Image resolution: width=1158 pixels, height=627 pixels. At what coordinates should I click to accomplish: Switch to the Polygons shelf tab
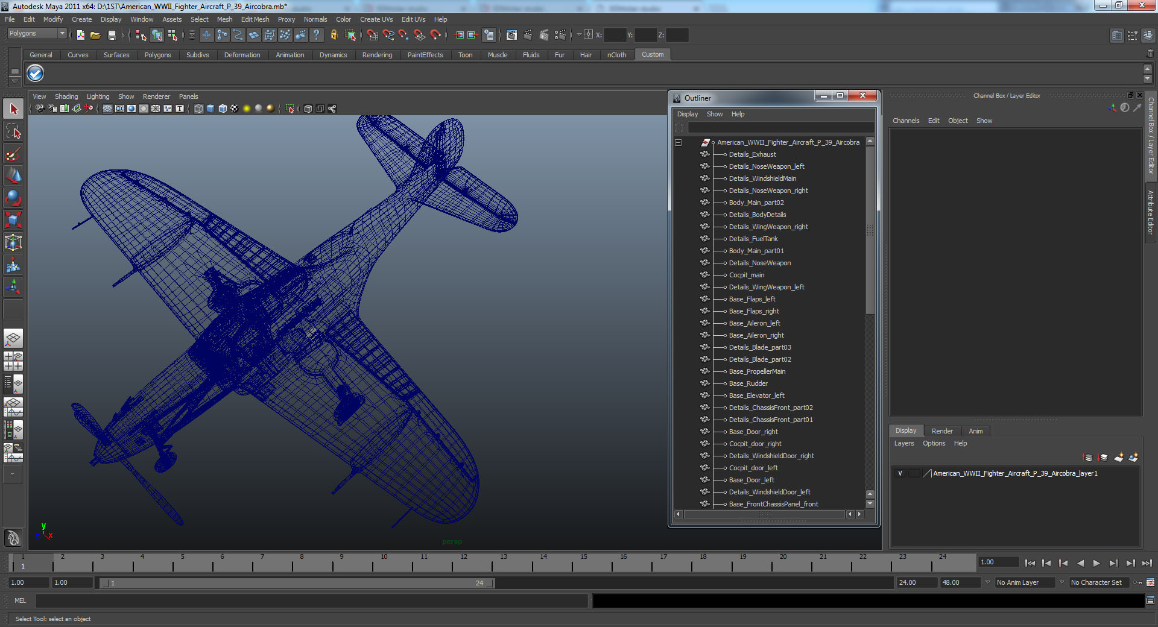coord(157,55)
